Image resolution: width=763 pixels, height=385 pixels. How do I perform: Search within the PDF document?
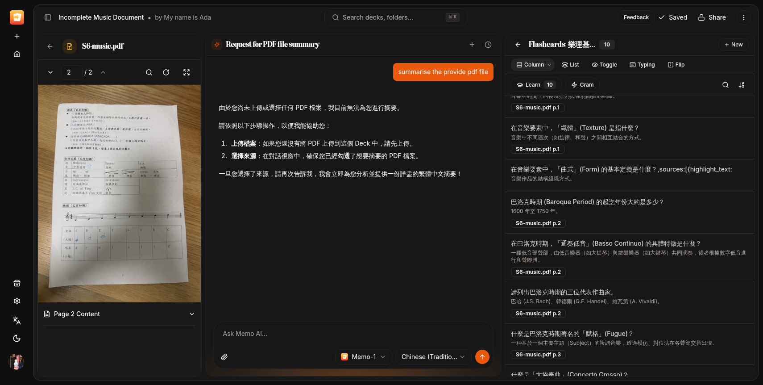[149, 72]
